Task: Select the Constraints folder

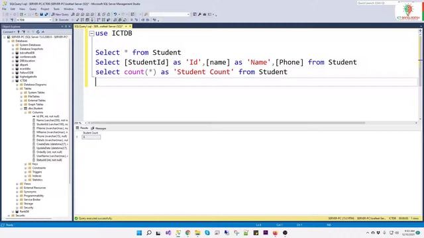Action: click(x=39, y=168)
